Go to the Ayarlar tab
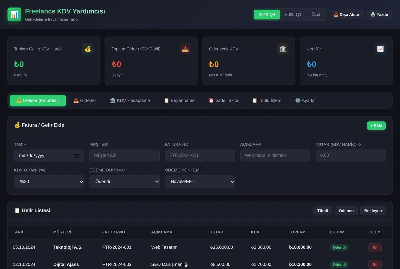This screenshot has width=400, height=269. 306,100
